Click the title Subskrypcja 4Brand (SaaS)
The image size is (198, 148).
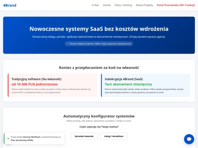click(124, 79)
